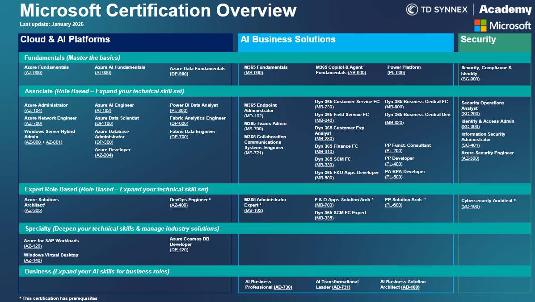Select the Security column header

(479, 39)
